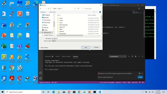Screen dimensions: 167x94
Task: Open Cortana from the taskbar
Action: tap(43, 92)
